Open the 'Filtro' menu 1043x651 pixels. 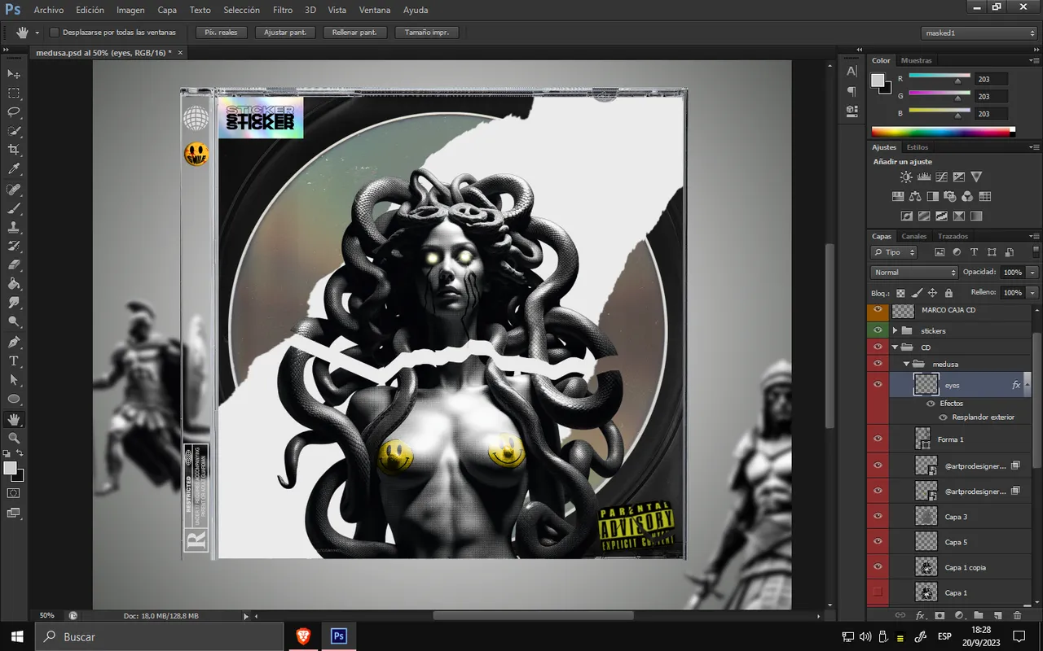pyautogui.click(x=283, y=10)
